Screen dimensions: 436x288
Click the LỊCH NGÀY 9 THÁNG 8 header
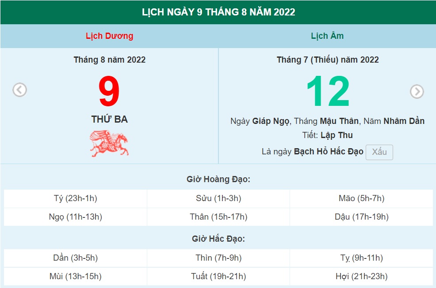tap(218, 13)
